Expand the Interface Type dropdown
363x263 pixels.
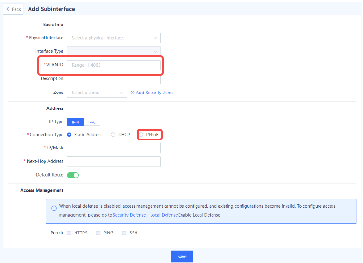click(113, 51)
